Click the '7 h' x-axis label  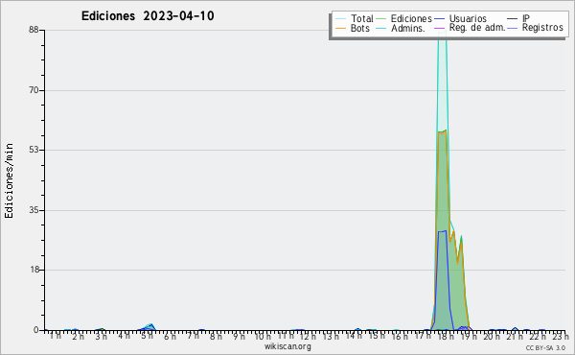click(x=194, y=336)
